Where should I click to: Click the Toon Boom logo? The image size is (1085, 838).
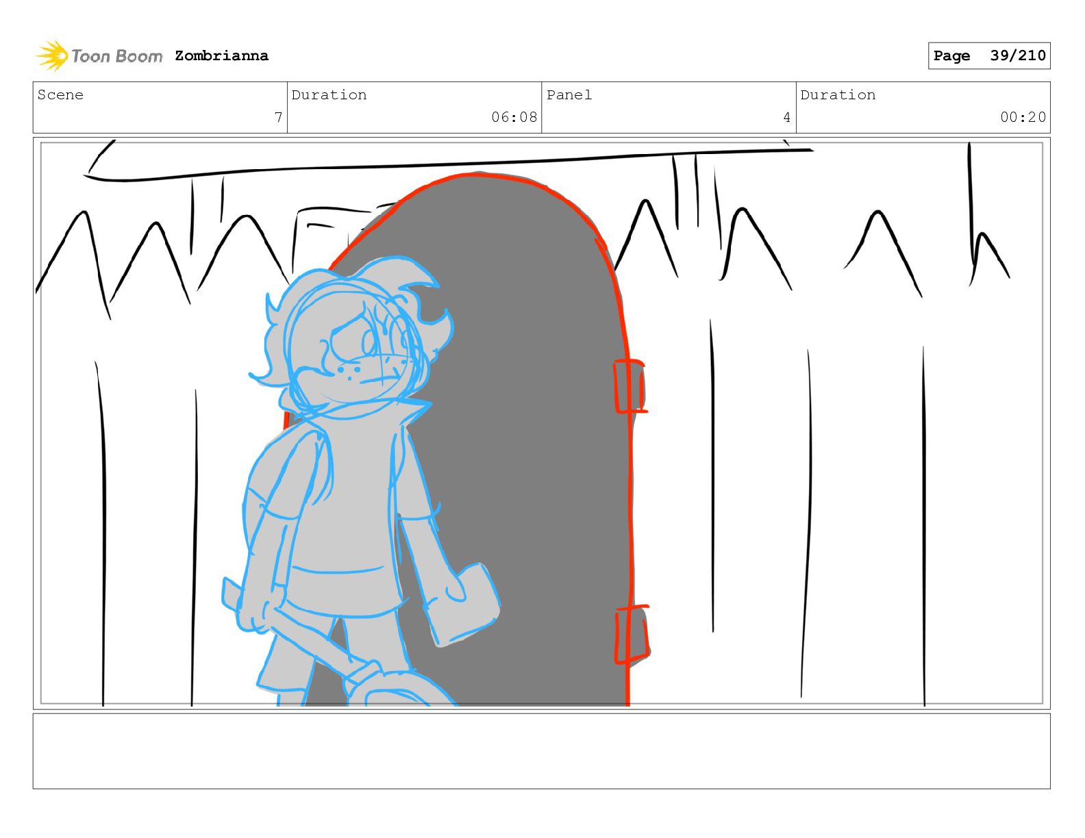tap(99, 55)
